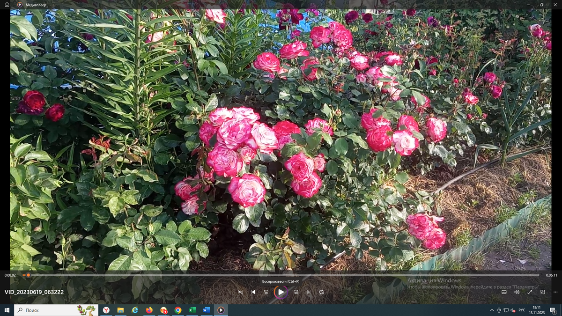Switch the video to full screen
Viewport: 562px width, 316px height.
pos(530,292)
